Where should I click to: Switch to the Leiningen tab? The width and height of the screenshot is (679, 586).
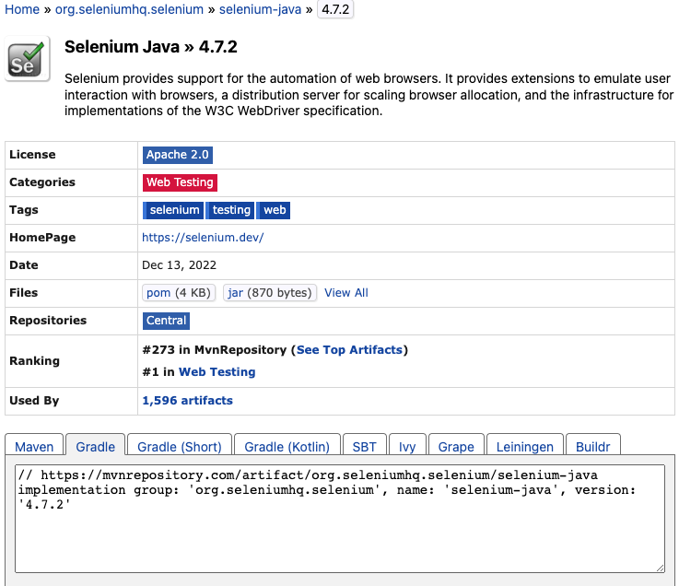point(525,446)
